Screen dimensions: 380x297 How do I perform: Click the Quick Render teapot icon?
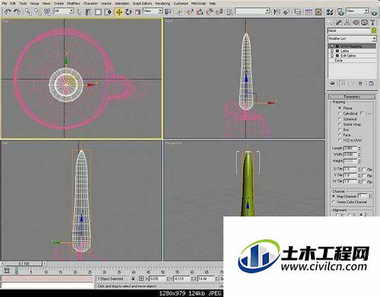tap(375, 12)
